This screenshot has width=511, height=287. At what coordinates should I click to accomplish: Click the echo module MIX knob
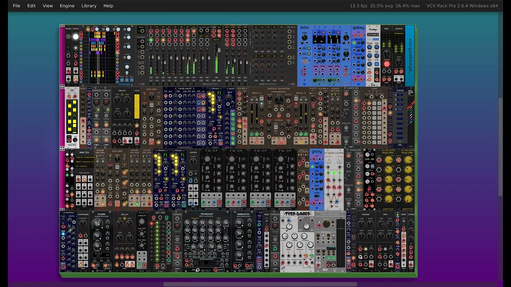point(346,37)
